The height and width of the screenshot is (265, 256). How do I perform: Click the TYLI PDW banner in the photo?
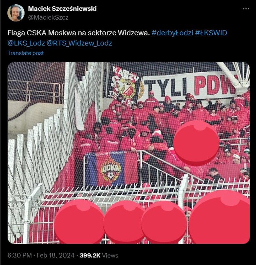coord(190,86)
